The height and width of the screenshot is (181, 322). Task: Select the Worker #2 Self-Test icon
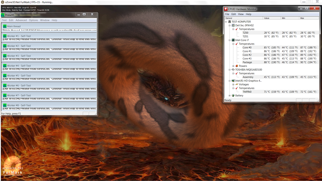5,46
